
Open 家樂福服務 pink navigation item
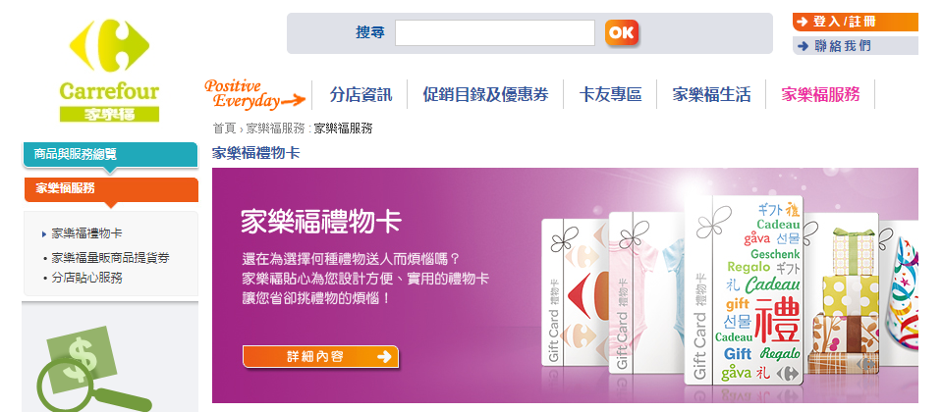820,94
